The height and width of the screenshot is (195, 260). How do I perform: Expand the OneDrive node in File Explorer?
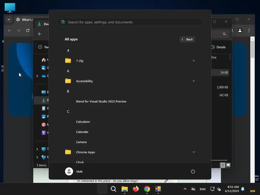pyautogui.click(x=37, y=76)
